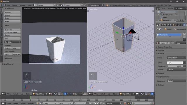Click the scene browse icon in header

click(x=62, y=5)
